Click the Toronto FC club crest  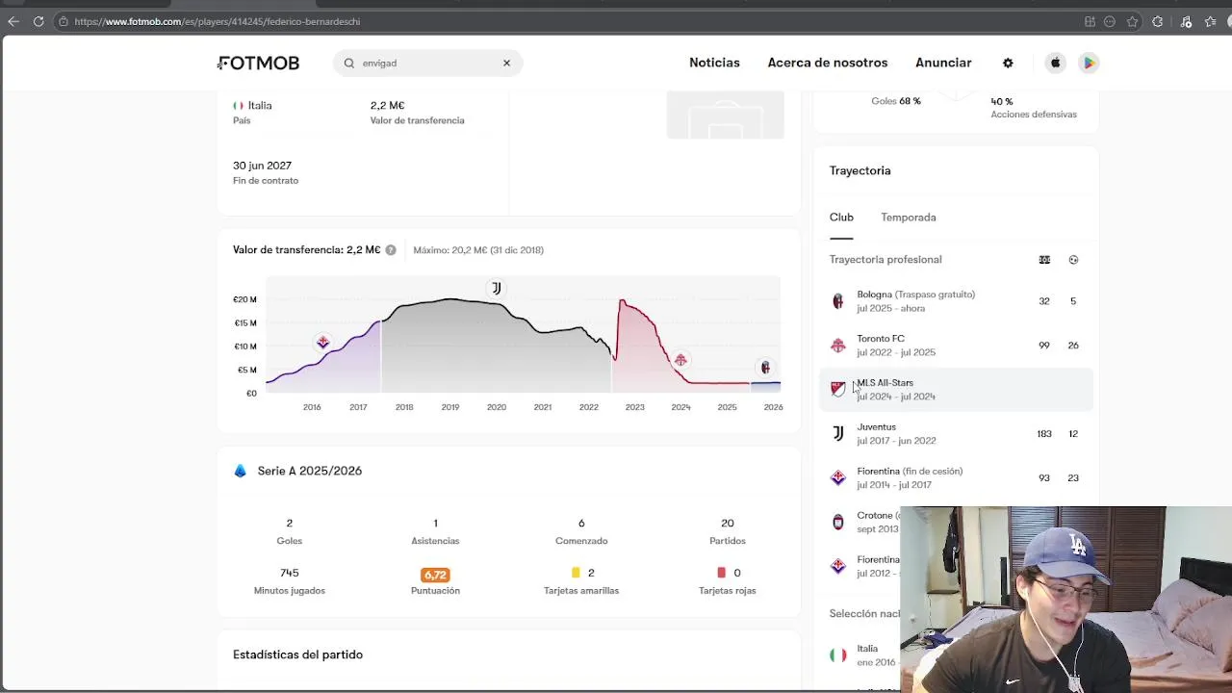pyautogui.click(x=838, y=346)
